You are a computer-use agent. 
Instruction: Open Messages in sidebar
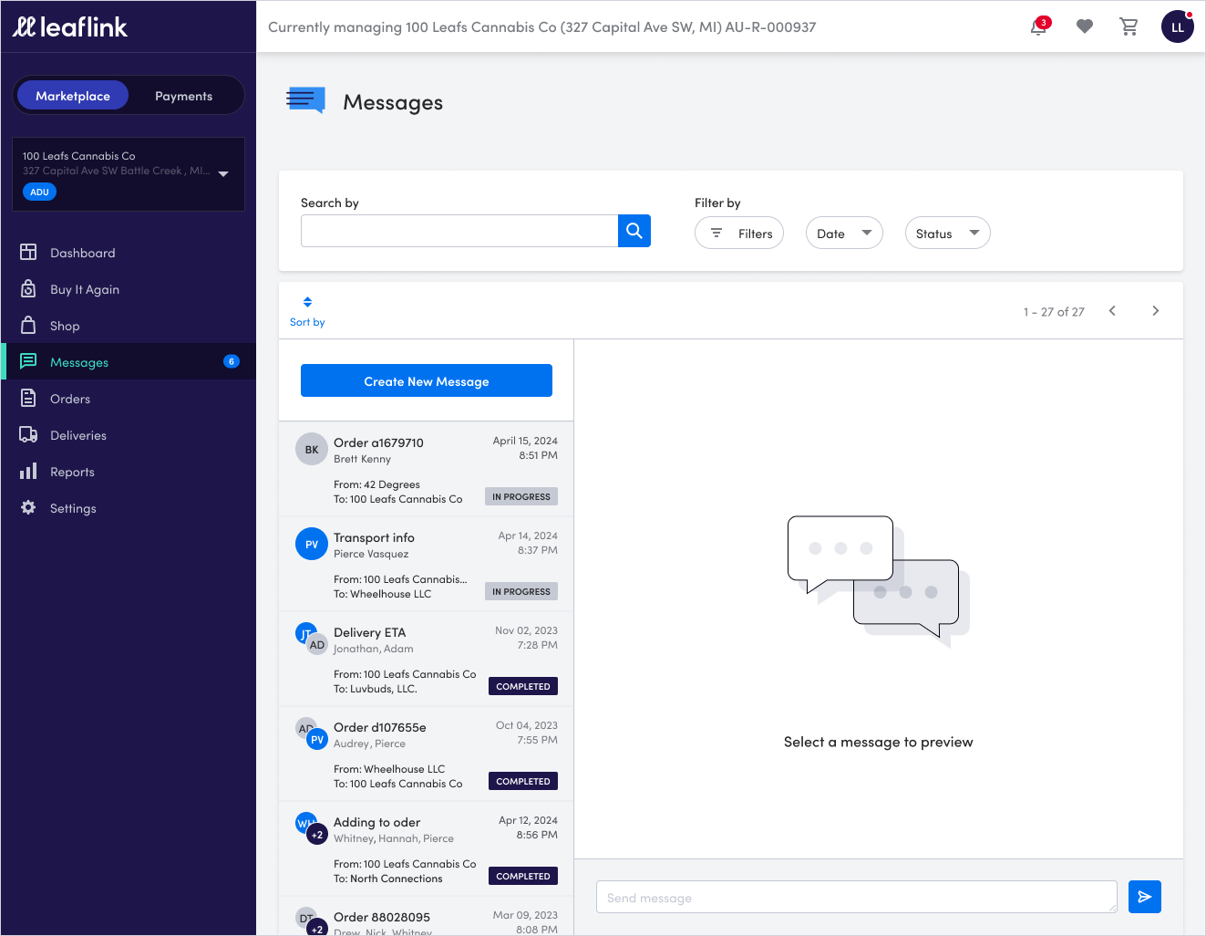click(129, 362)
